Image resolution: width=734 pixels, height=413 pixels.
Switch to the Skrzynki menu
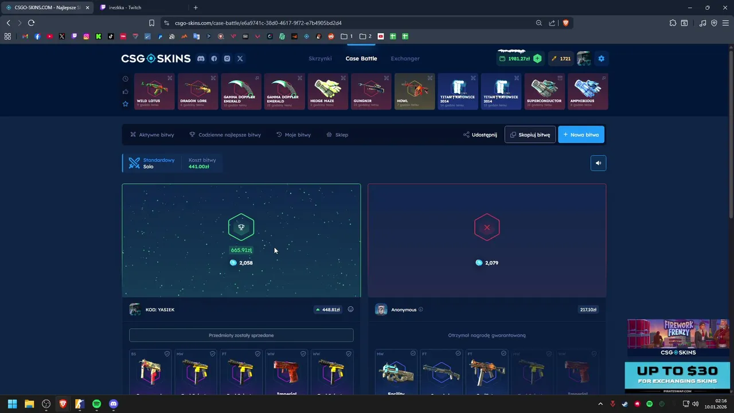[320, 59]
